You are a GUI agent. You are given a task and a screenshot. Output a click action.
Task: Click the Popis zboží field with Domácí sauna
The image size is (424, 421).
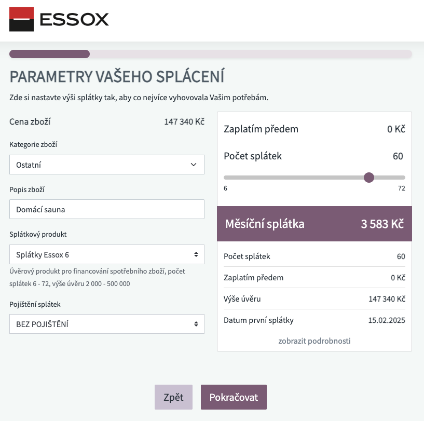coord(107,209)
